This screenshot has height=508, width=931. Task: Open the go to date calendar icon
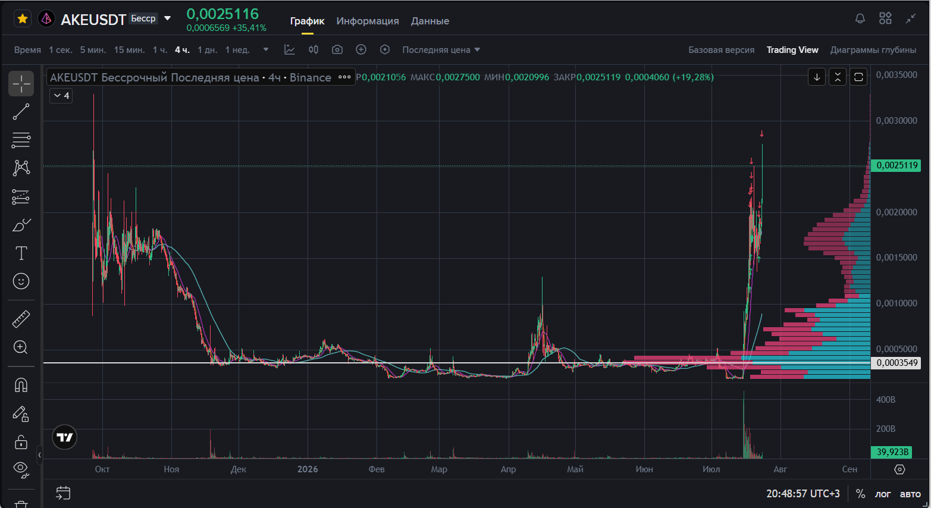(63, 493)
